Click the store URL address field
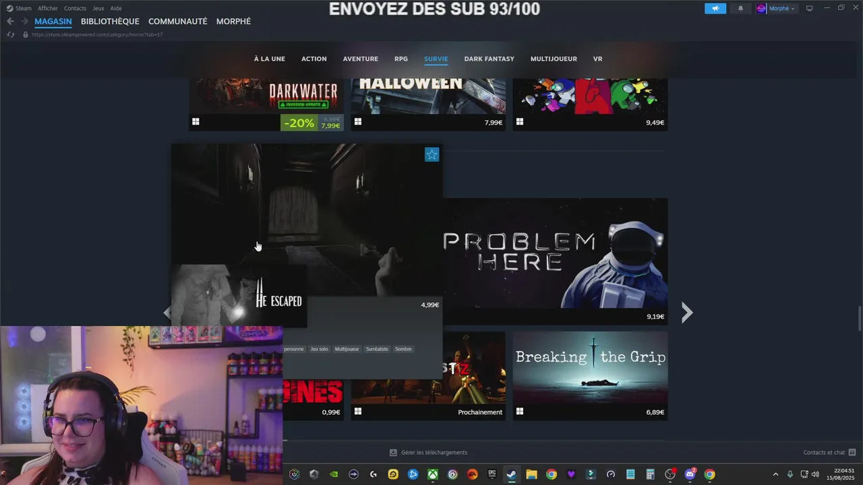This screenshot has height=485, width=863. pyautogui.click(x=97, y=34)
